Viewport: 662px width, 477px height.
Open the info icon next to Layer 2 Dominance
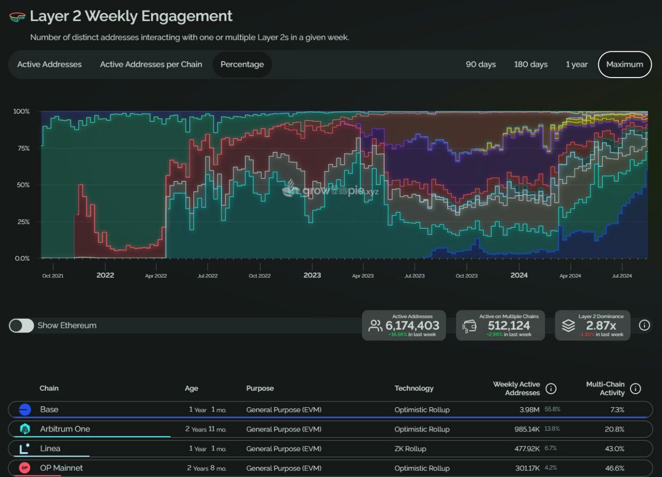click(644, 325)
